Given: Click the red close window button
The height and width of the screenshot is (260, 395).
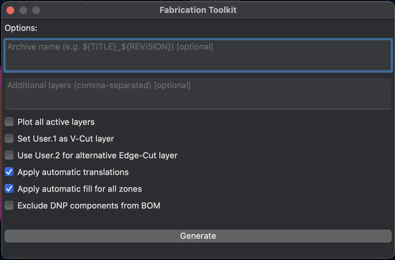Looking at the screenshot, I should tap(10, 10).
